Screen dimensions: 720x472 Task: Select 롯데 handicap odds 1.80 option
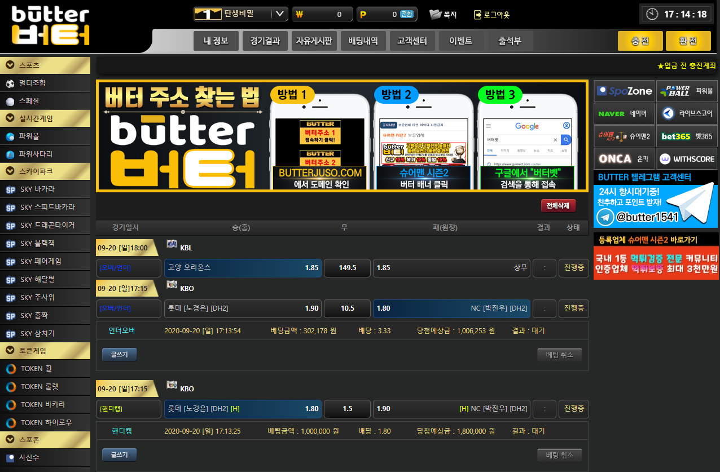243,409
